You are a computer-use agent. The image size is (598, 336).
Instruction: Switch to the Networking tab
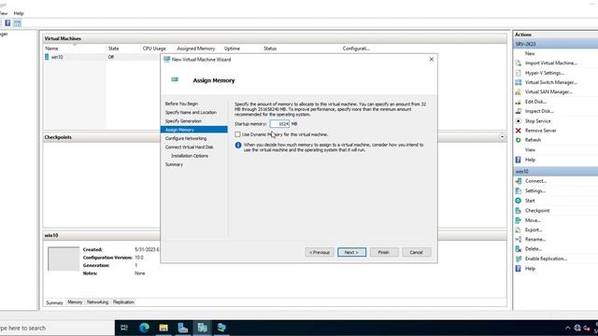coord(97,302)
